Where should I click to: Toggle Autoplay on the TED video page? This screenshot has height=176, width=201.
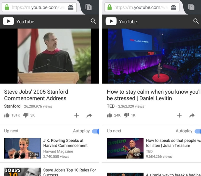coord(198,131)
